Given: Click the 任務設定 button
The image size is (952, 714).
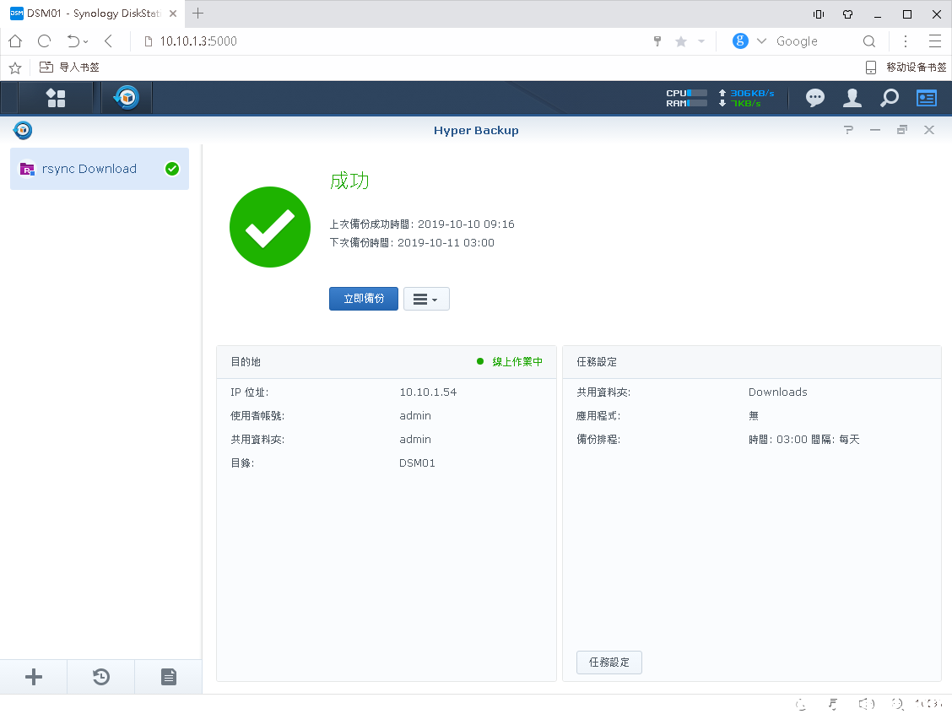Looking at the screenshot, I should pos(609,663).
